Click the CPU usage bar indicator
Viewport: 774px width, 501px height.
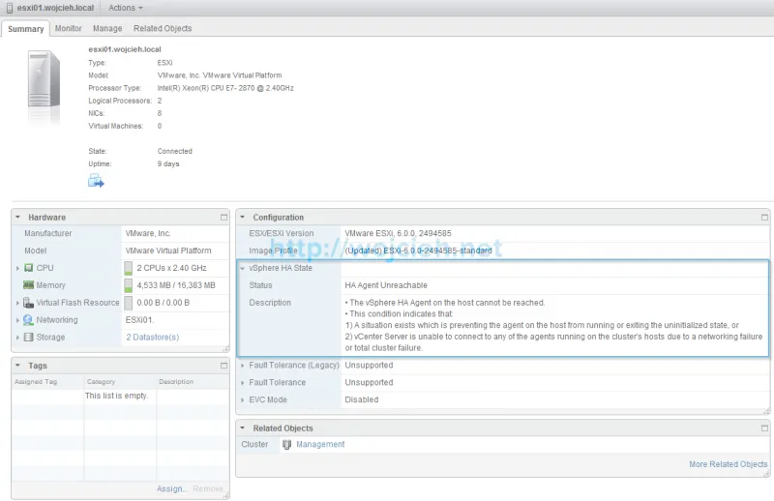tap(129, 268)
